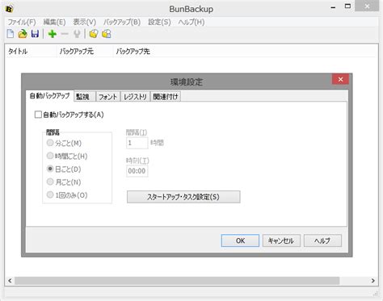Click the 時刻(T) field showing 00:00
The height and width of the screenshot is (301, 383).
tap(137, 171)
